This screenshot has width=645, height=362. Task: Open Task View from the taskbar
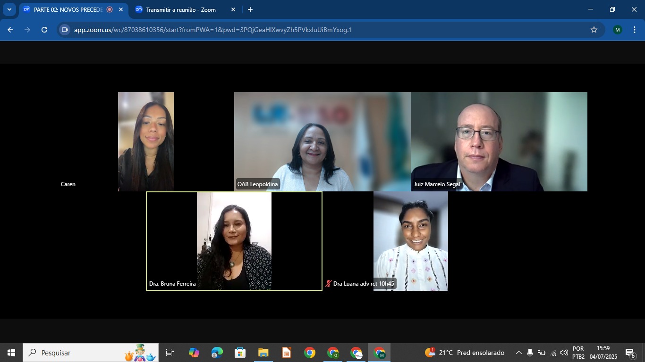pyautogui.click(x=170, y=353)
